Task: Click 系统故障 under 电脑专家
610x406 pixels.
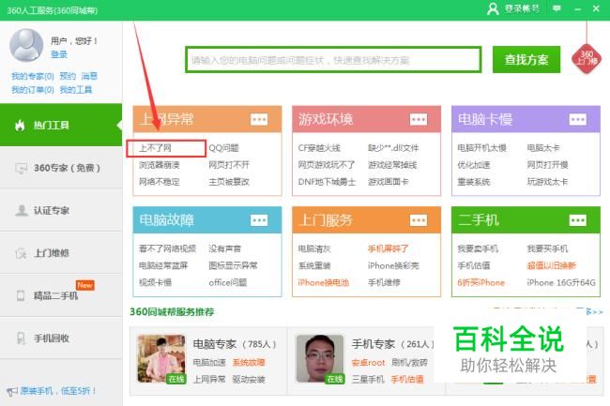Action: pos(249,362)
